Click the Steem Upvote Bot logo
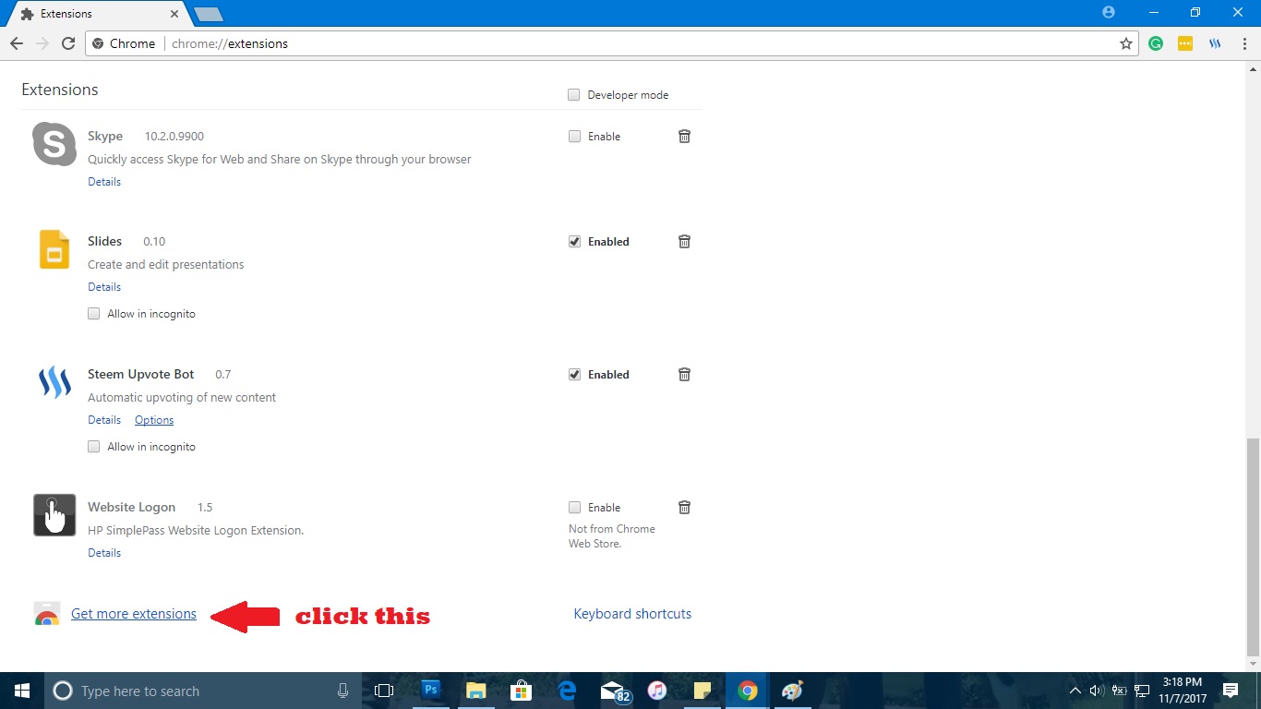This screenshot has height=709, width=1261. click(54, 382)
